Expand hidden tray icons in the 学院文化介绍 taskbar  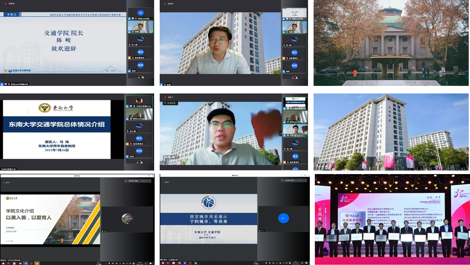pos(106,263)
